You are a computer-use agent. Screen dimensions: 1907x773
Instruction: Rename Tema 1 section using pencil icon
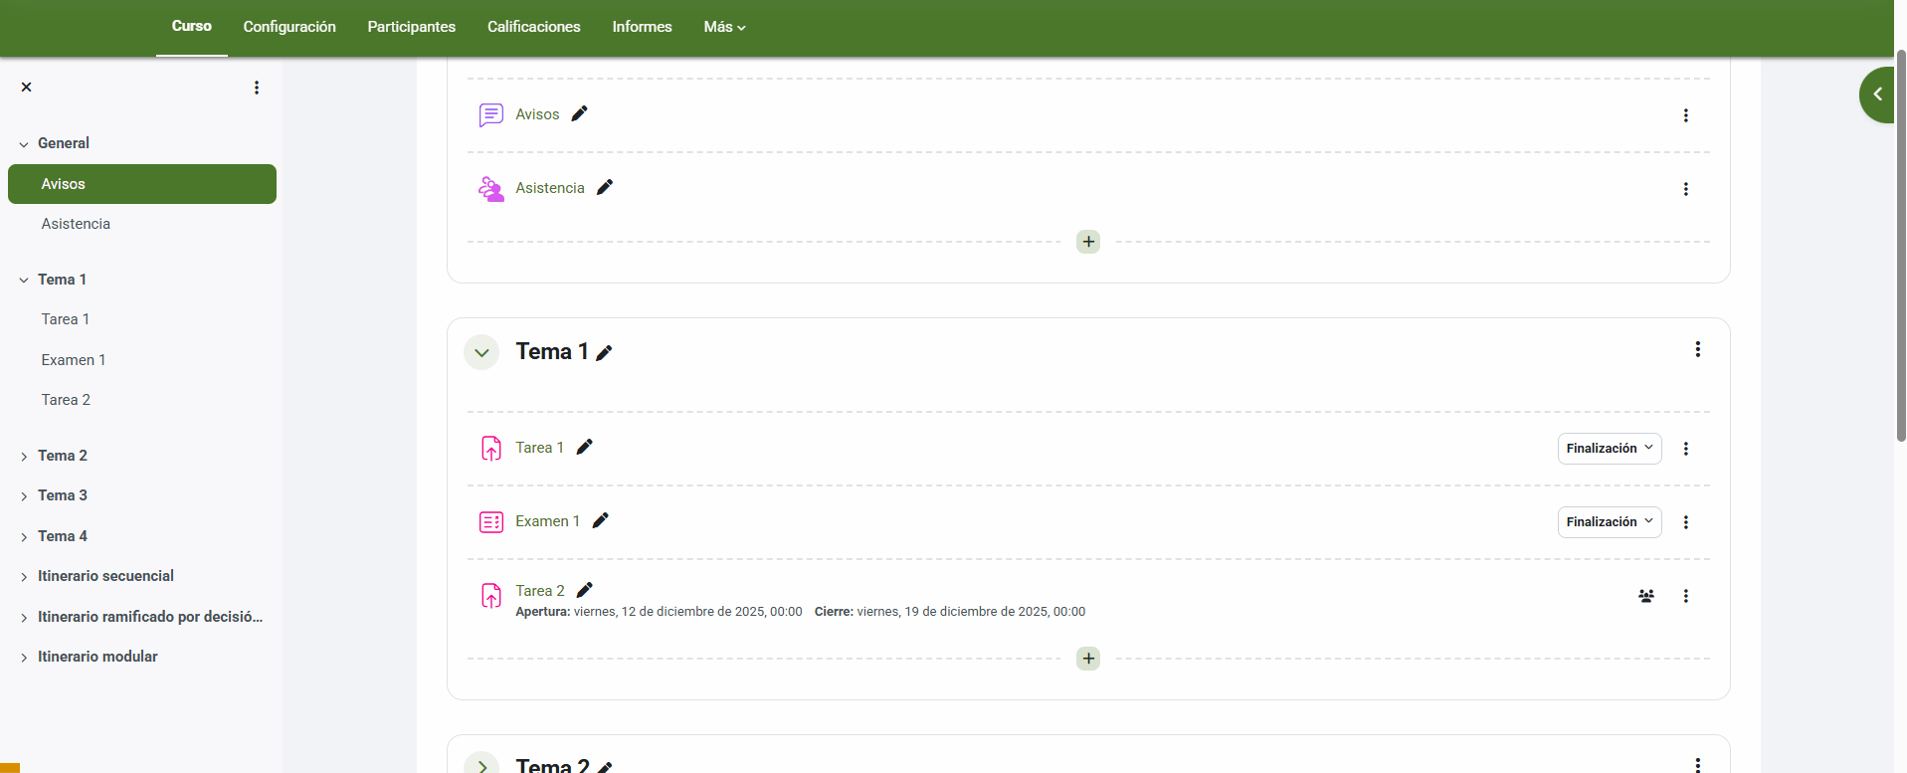pyautogui.click(x=604, y=352)
